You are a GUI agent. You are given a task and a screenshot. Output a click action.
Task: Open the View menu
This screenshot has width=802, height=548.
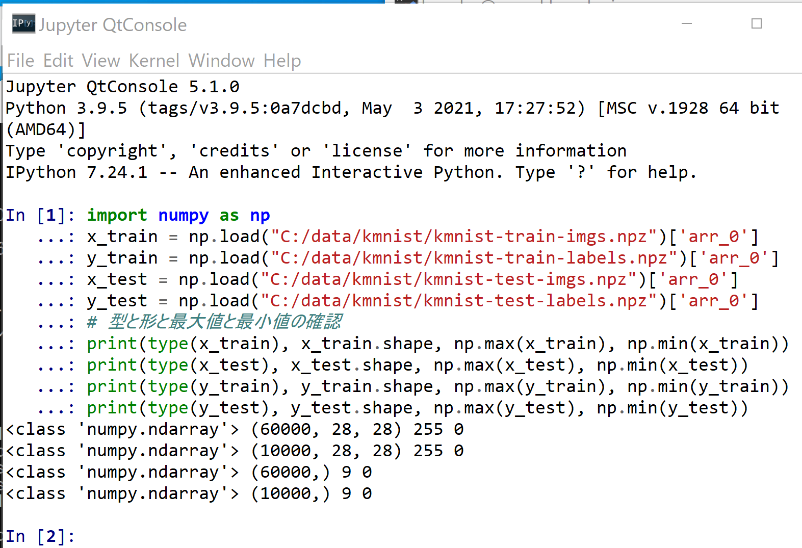(101, 61)
